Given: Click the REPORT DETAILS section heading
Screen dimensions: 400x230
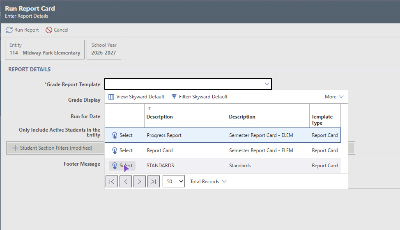Looking at the screenshot, I should pyautogui.click(x=29, y=69).
